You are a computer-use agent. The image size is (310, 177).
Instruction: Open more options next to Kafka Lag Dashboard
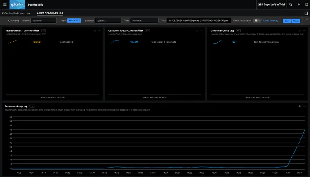pyautogui.click(x=29, y=13)
